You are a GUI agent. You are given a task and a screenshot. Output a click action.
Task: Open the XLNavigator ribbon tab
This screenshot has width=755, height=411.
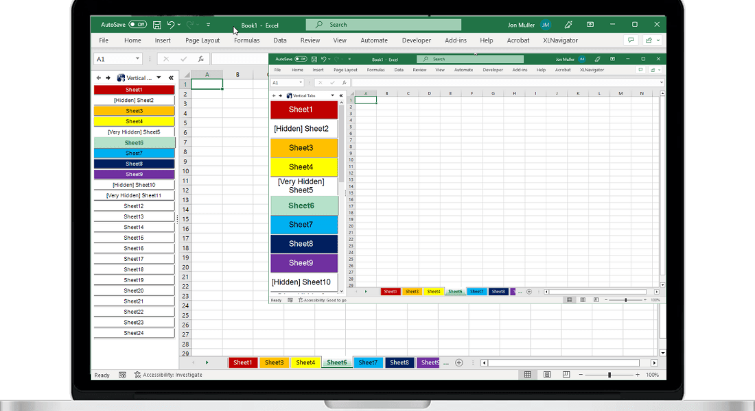click(x=560, y=40)
